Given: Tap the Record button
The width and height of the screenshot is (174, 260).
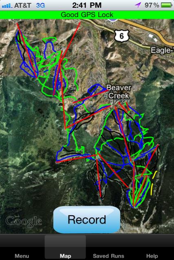Looking at the screenshot, I should [87, 219].
